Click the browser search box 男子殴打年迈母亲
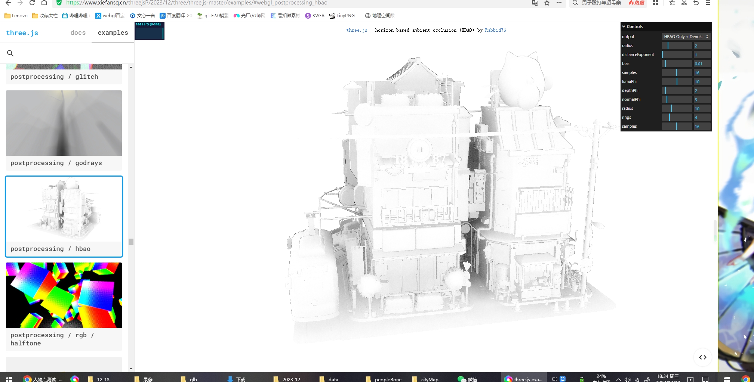The image size is (754, 382). 601,3
